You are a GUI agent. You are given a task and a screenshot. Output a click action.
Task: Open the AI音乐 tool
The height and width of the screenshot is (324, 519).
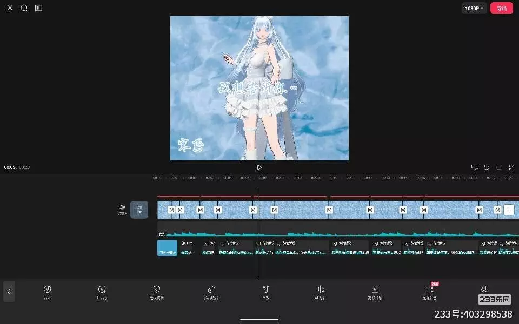pos(102,292)
